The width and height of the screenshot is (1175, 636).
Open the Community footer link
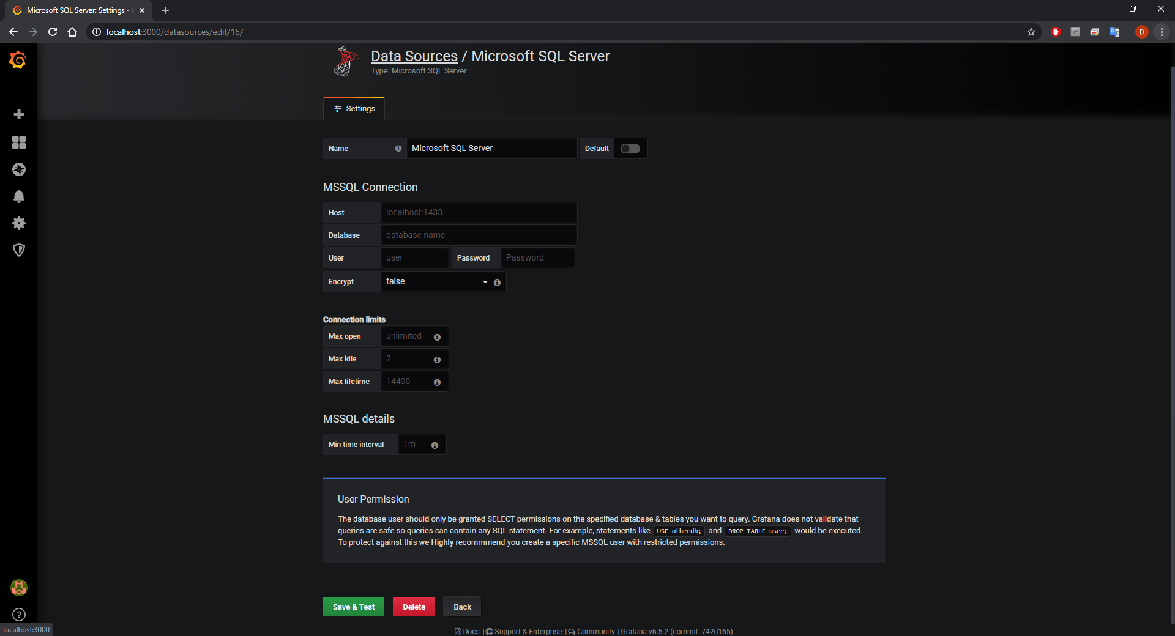591,632
